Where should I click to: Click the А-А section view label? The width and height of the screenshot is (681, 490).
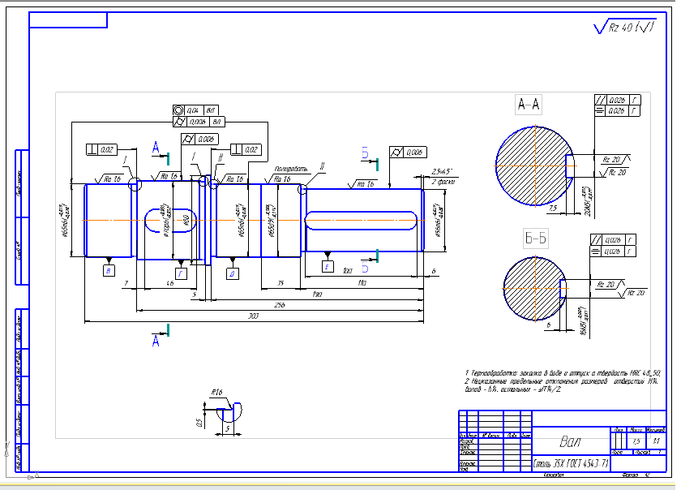pyautogui.click(x=529, y=104)
